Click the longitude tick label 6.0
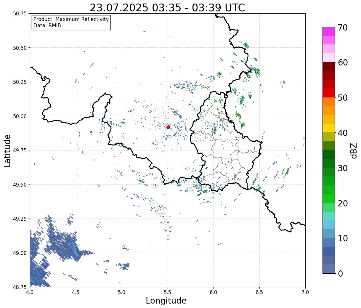 [214, 292]
